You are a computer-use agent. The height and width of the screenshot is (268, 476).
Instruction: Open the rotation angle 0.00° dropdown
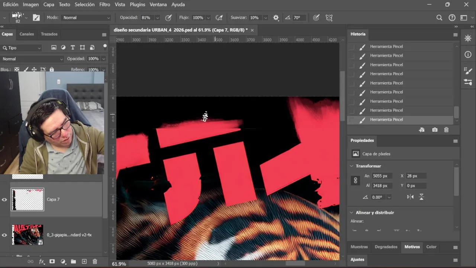(x=389, y=197)
